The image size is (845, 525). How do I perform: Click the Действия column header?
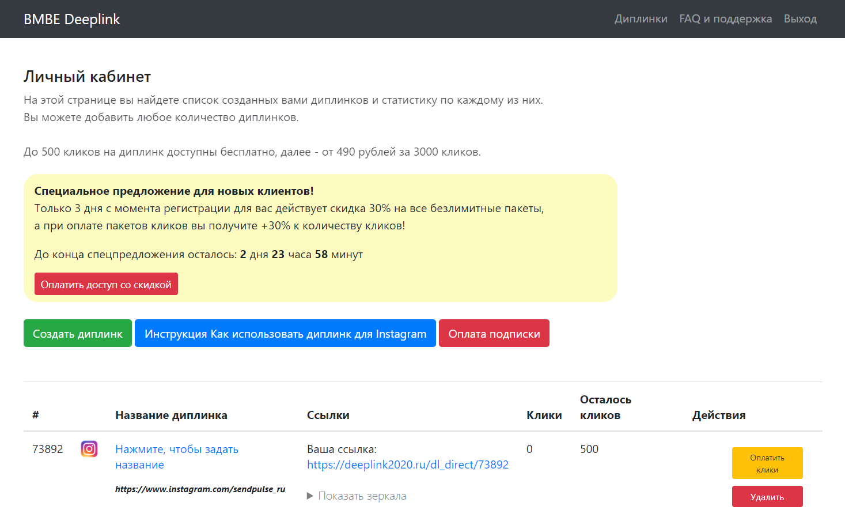point(718,415)
